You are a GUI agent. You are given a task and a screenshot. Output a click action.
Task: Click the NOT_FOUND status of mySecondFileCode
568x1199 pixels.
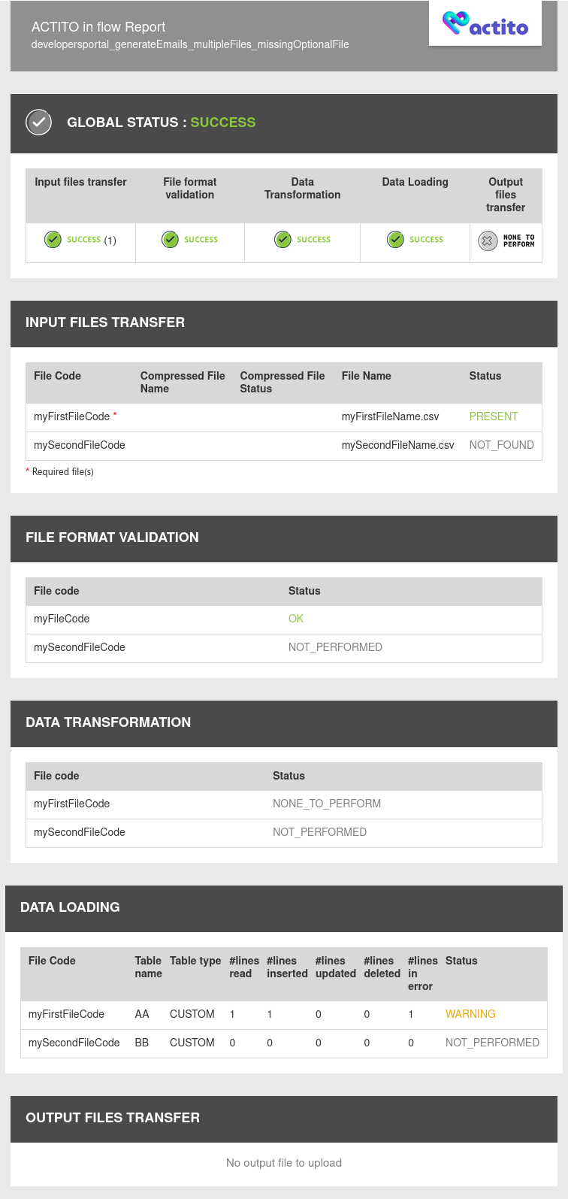coord(501,445)
